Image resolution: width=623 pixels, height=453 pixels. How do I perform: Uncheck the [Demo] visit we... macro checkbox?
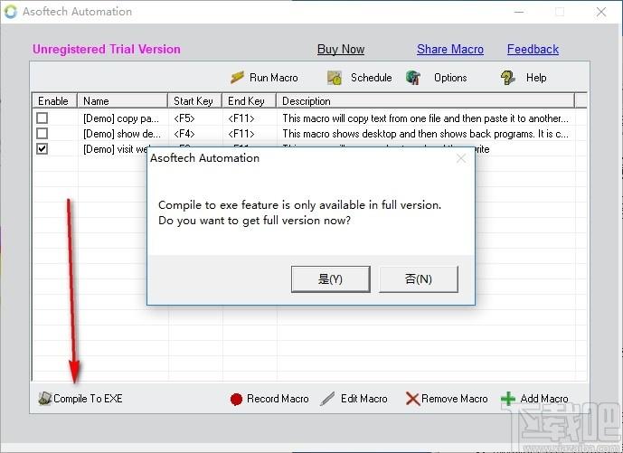(x=42, y=148)
